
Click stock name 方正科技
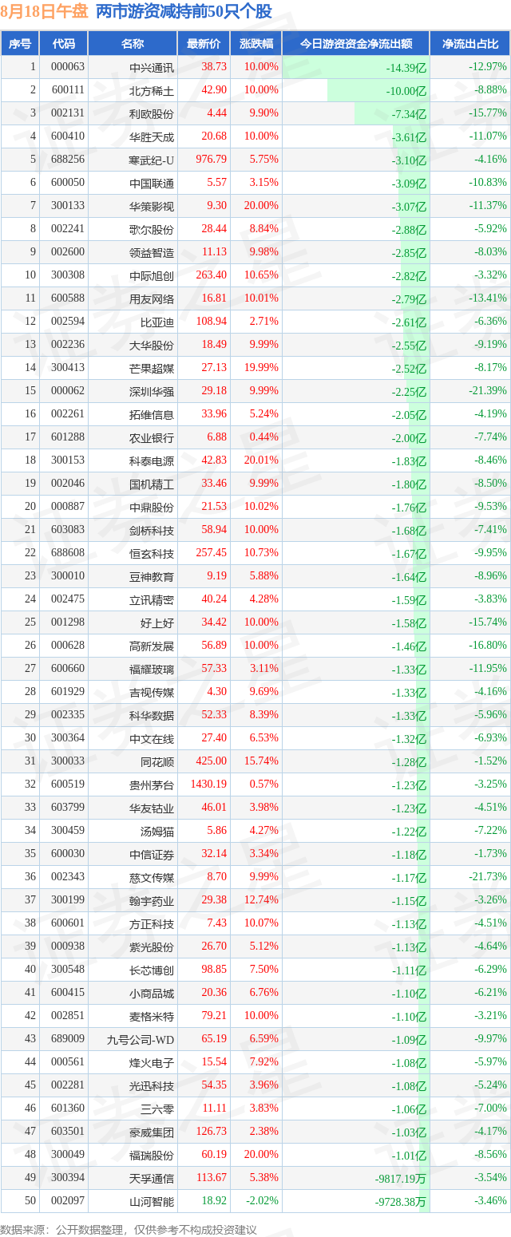click(152, 923)
